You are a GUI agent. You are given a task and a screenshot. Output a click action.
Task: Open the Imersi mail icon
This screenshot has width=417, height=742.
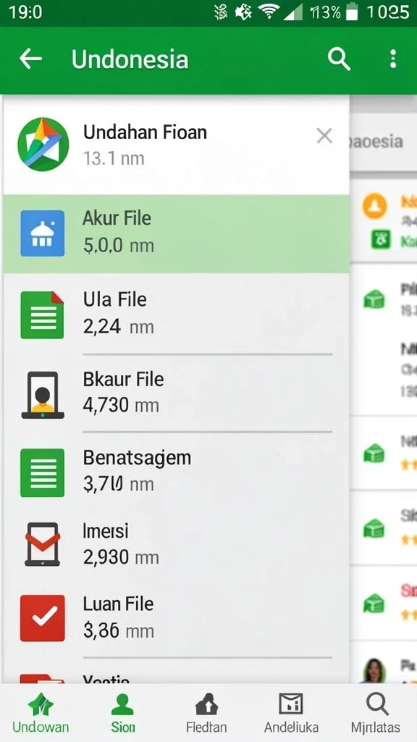pos(43,544)
